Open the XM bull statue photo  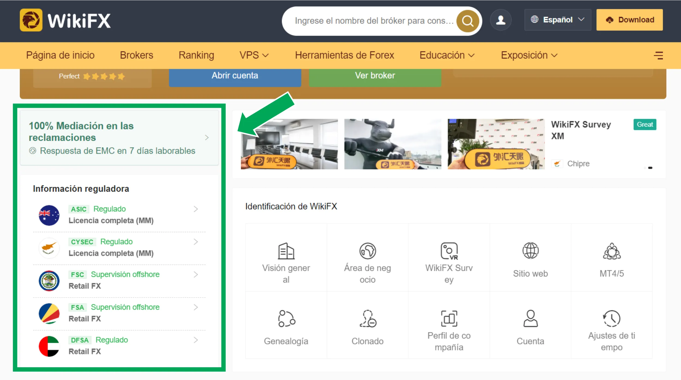[393, 144]
